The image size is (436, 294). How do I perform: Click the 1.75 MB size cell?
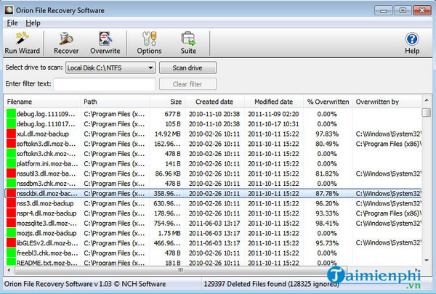[169, 233]
